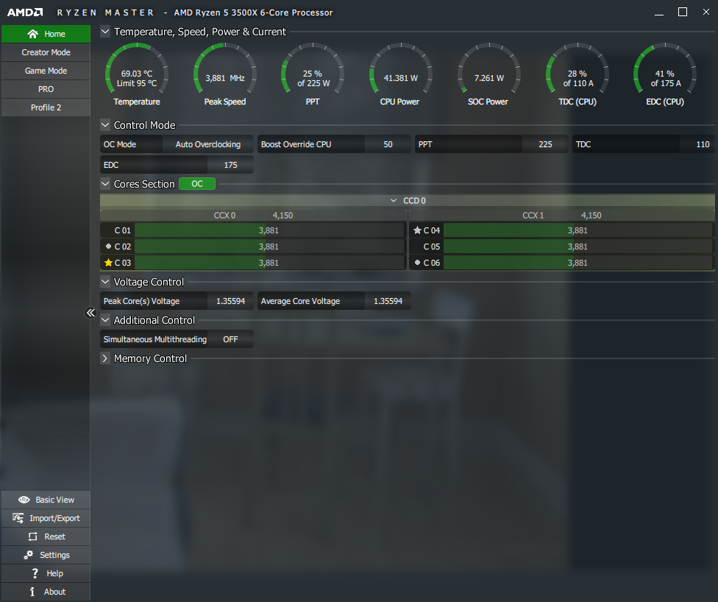718x602 pixels.
Task: Toggle the green OC button in Cores Section
Action: point(197,184)
